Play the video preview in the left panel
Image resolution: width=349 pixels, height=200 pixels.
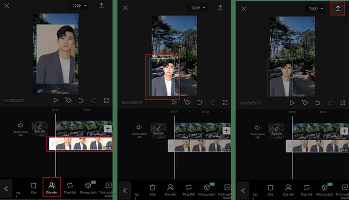click(55, 100)
